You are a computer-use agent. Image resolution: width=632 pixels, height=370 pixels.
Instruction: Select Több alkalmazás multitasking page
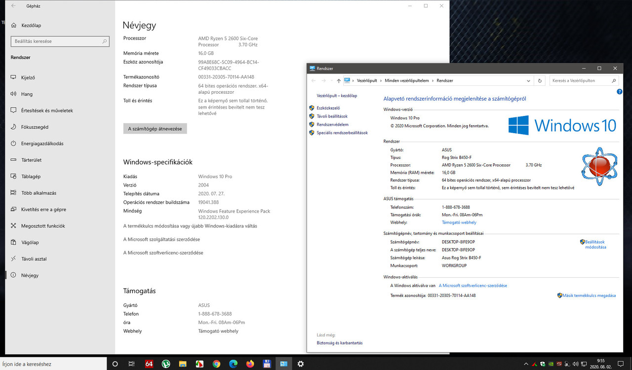[x=39, y=193]
